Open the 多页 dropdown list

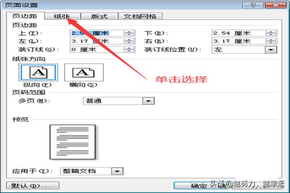click(x=148, y=101)
